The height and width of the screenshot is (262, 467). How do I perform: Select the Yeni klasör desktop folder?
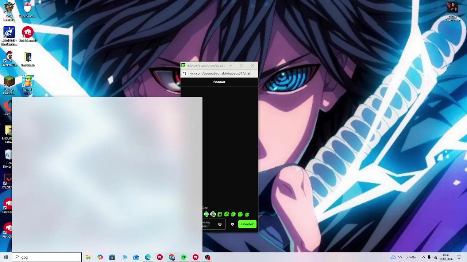[28, 59]
